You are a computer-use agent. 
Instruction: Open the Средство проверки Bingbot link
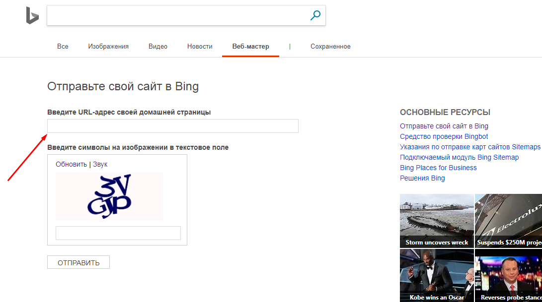tap(444, 136)
